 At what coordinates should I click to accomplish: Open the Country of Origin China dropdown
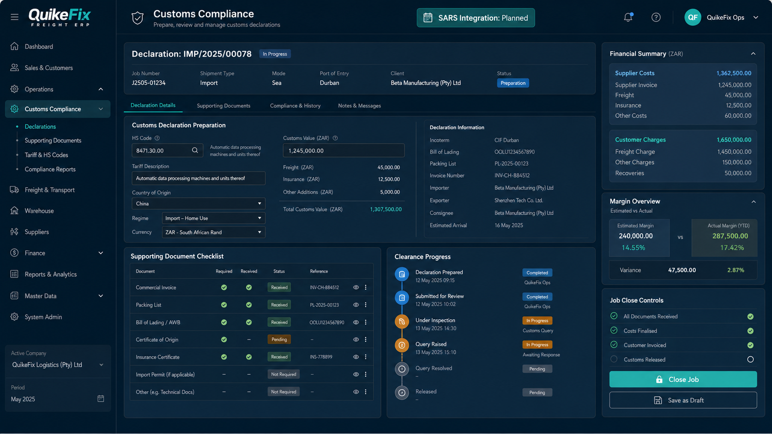coord(199,203)
